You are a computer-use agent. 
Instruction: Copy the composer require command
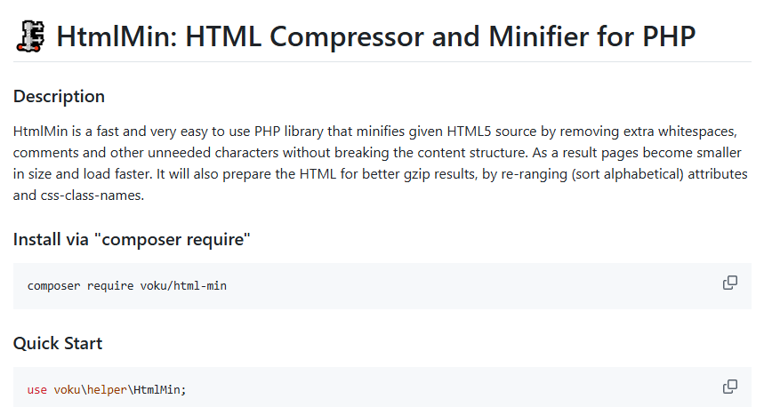730,283
